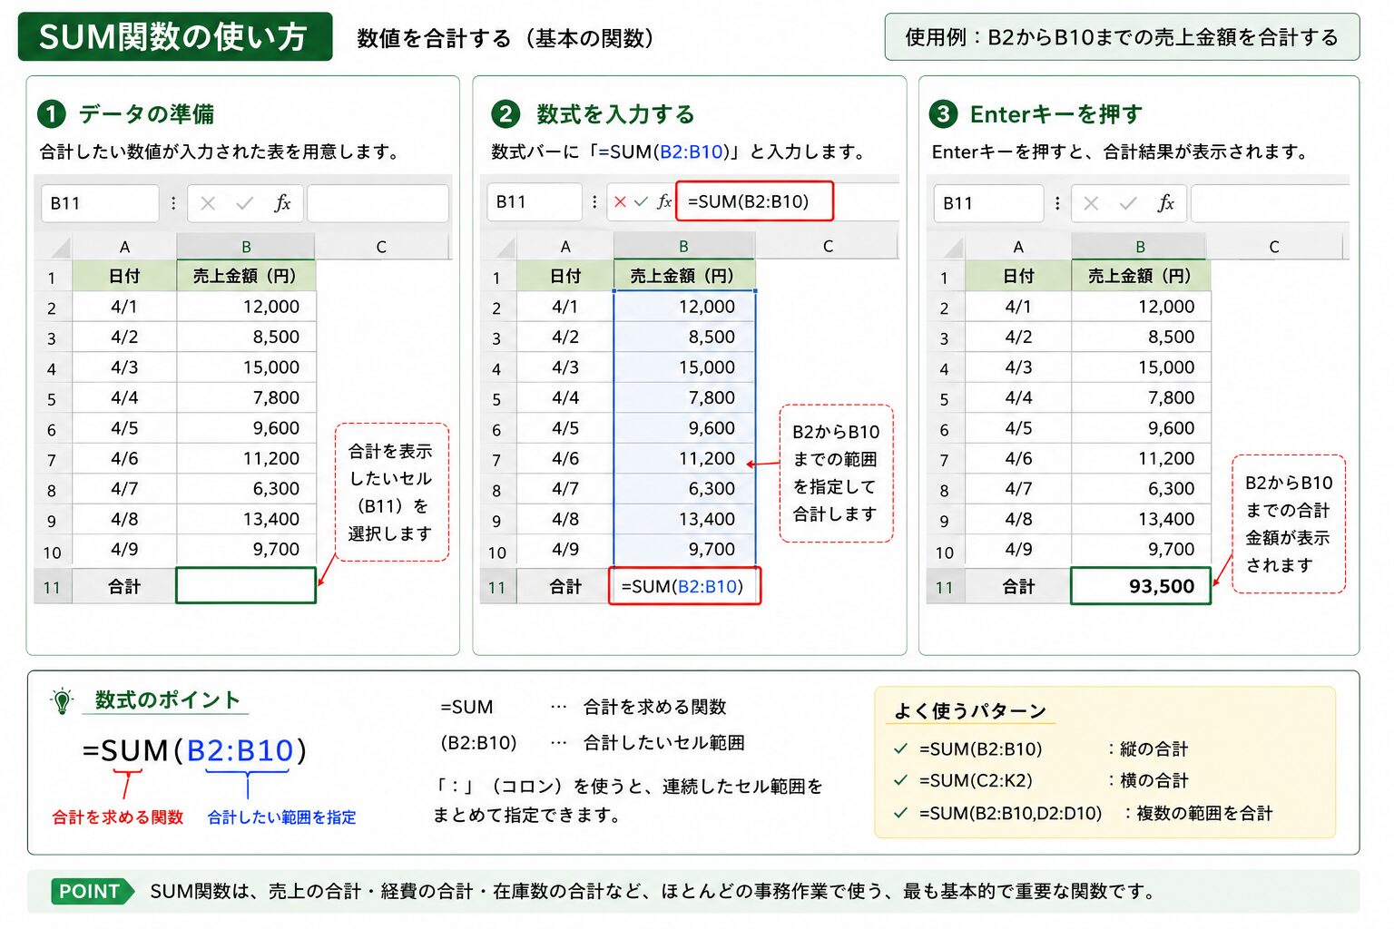Click the empty formula bar in step 1
This screenshot has height=929, width=1394.
pos(378,203)
